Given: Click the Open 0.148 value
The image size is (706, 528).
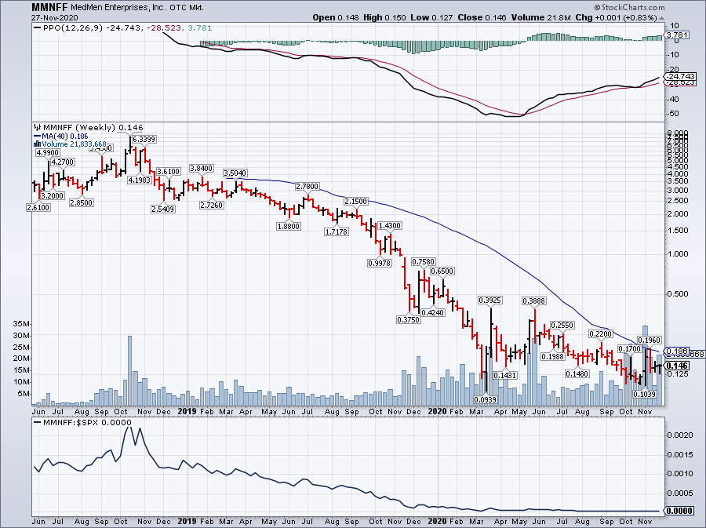Looking at the screenshot, I should [x=336, y=17].
